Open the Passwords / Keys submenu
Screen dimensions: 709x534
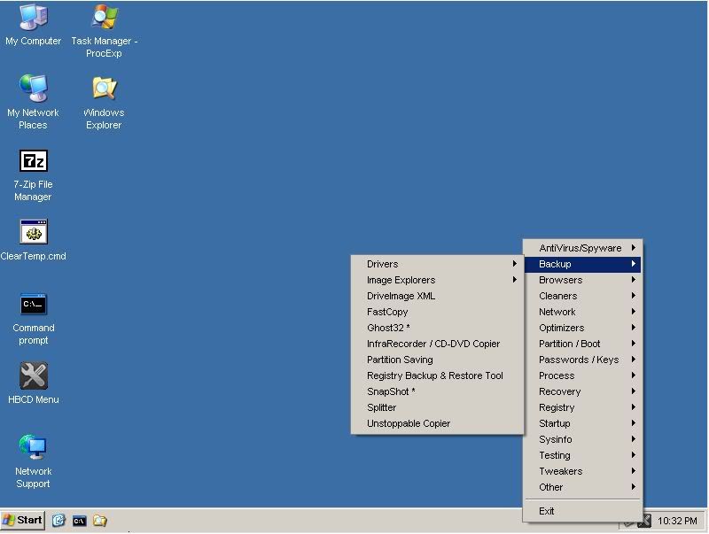click(582, 360)
